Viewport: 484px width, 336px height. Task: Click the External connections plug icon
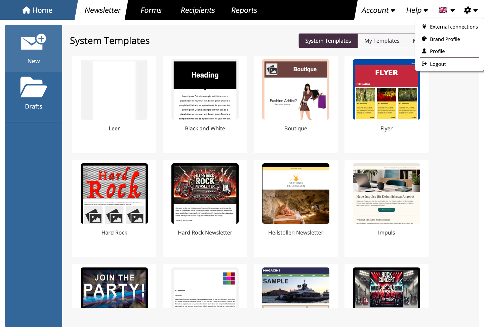[424, 27]
